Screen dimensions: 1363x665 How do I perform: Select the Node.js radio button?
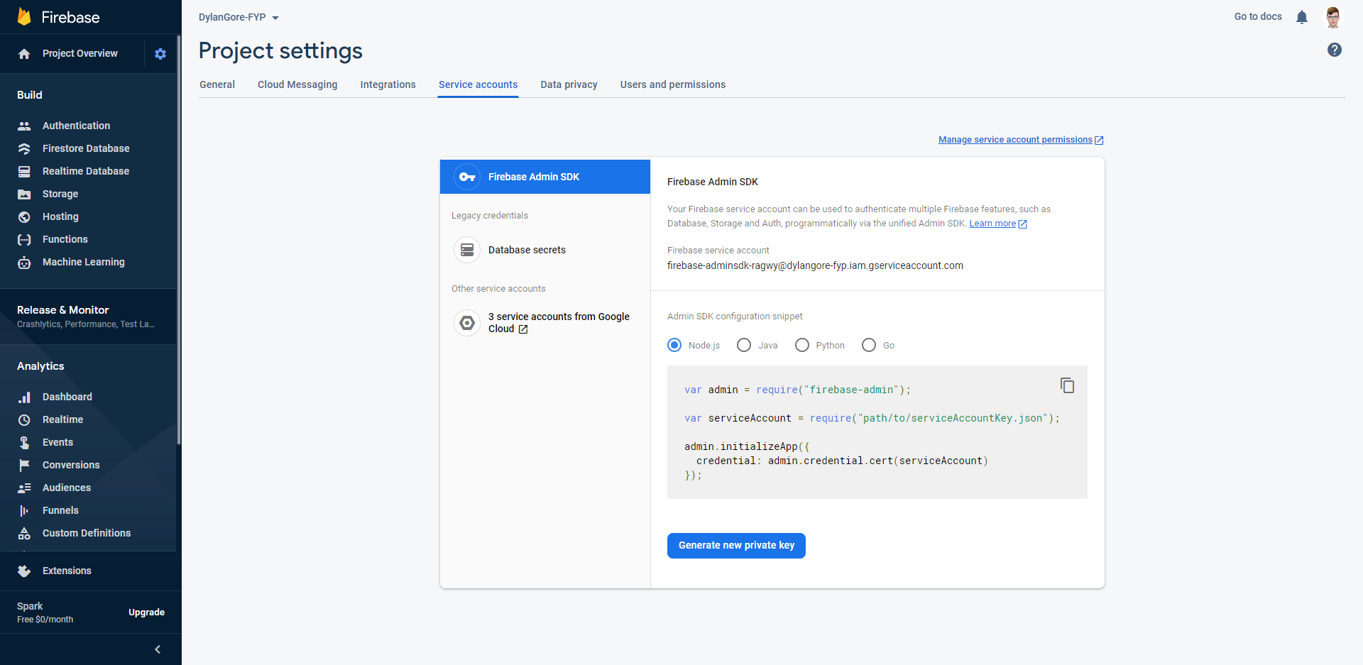pos(674,345)
